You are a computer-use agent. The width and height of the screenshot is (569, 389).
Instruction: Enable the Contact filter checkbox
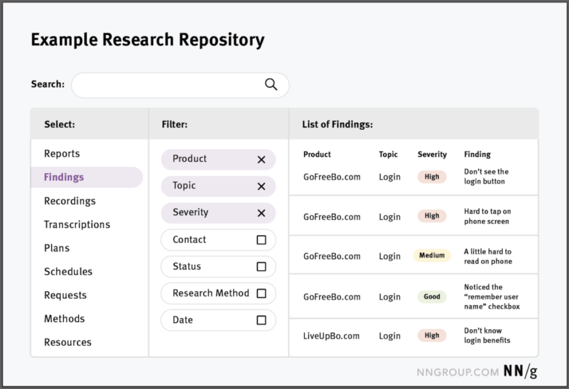click(261, 240)
